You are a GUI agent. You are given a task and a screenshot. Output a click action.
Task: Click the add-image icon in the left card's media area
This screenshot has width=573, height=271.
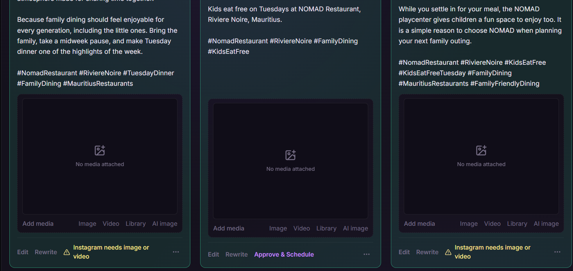100,151
